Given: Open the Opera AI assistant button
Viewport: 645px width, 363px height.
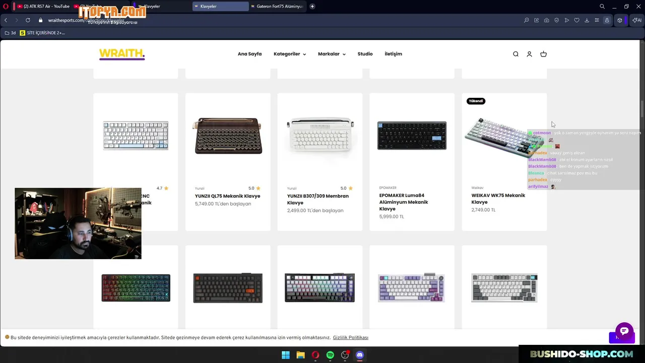Looking at the screenshot, I should (x=637, y=20).
